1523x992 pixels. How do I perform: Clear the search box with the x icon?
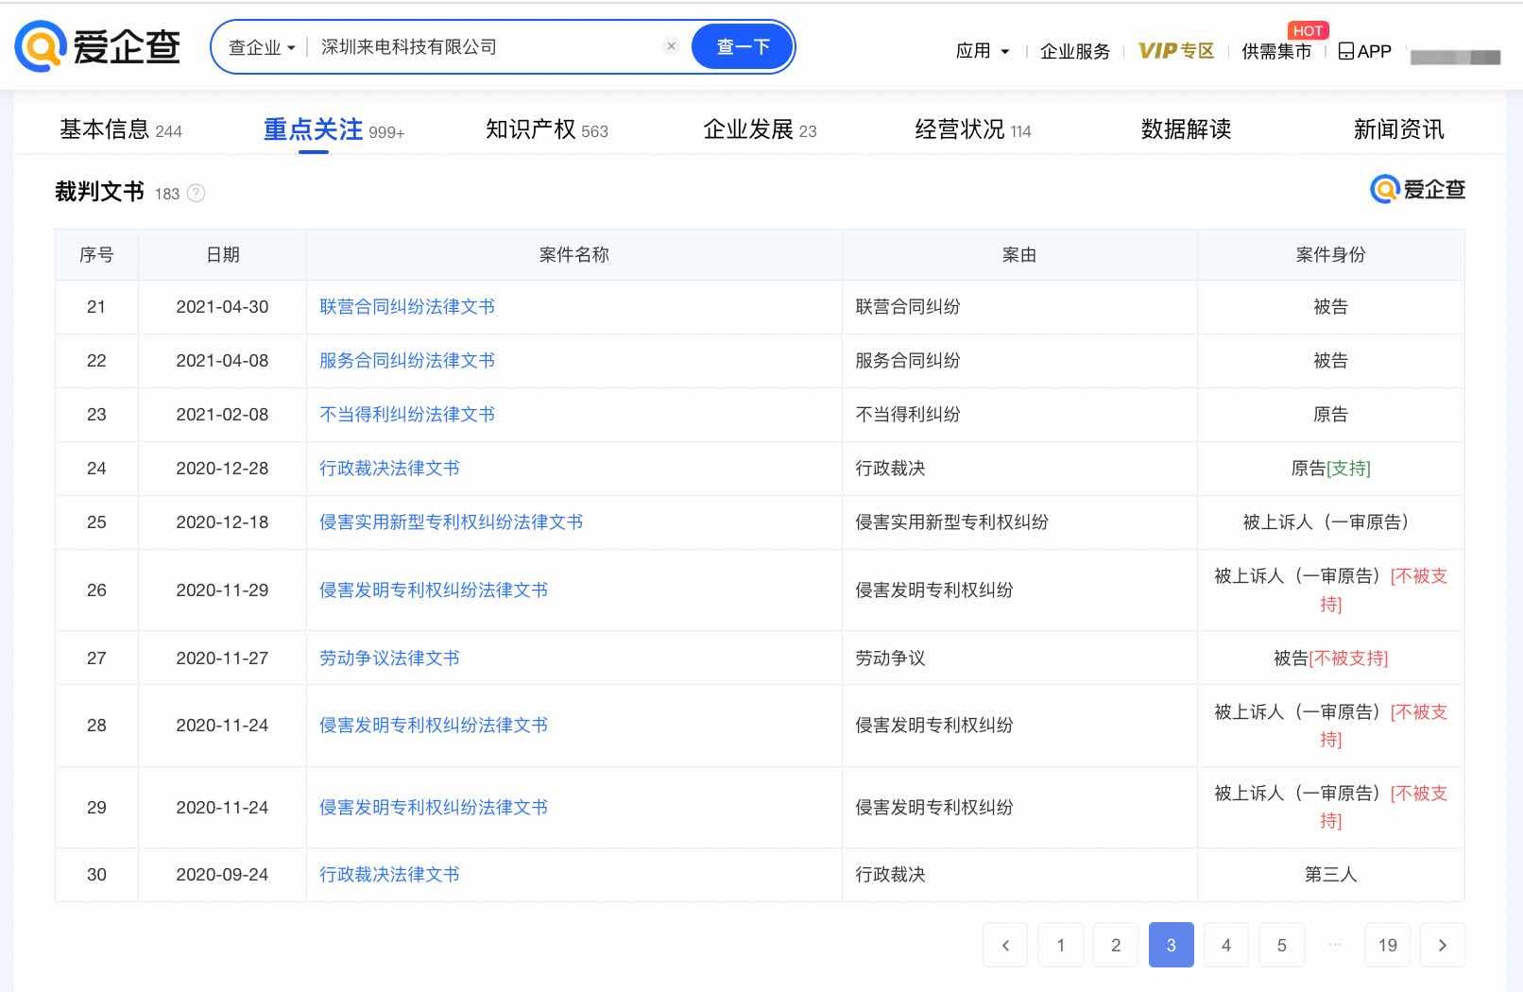671,46
